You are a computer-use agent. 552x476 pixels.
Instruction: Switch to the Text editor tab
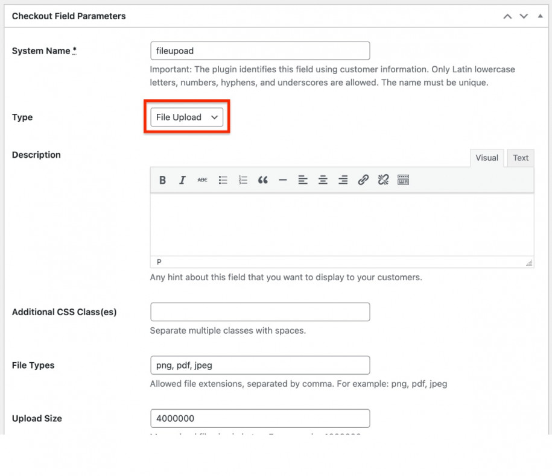click(520, 158)
